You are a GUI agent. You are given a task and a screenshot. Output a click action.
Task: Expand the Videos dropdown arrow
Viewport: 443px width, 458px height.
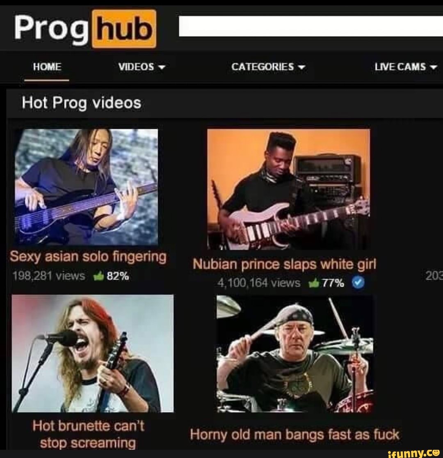click(x=161, y=67)
